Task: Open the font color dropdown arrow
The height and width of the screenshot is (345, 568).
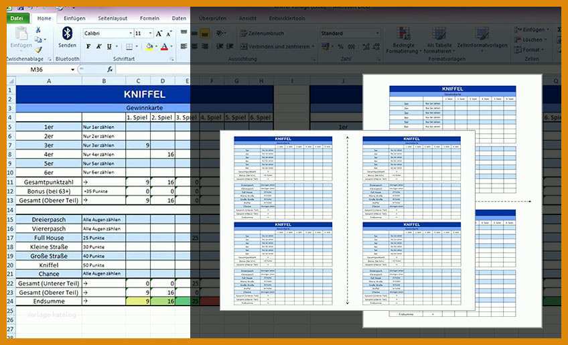Action: 171,47
